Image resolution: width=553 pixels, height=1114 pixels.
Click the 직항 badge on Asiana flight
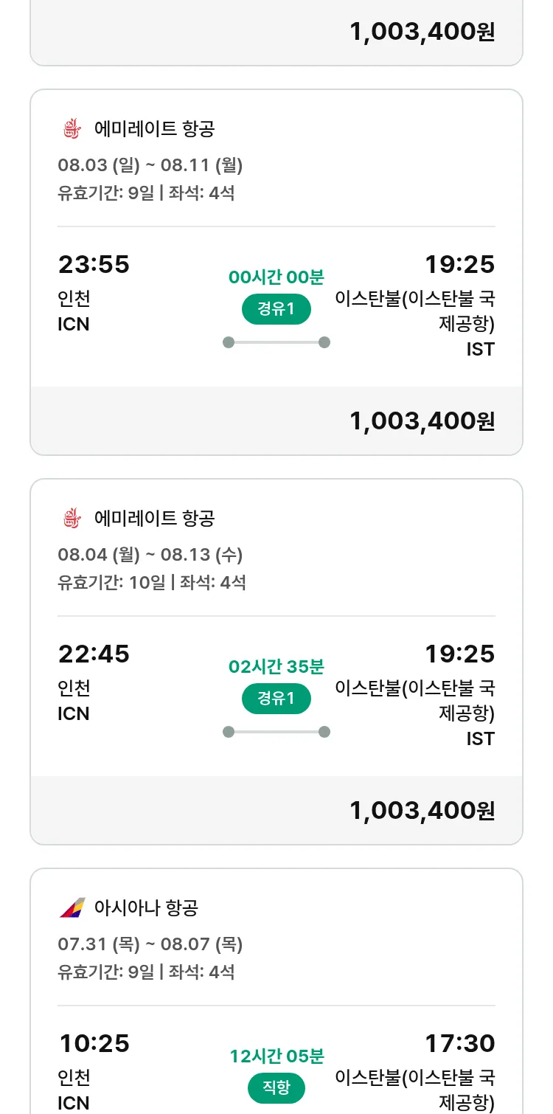tap(276, 1087)
